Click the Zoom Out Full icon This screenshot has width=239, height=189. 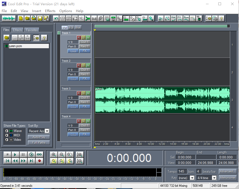pos(70,155)
